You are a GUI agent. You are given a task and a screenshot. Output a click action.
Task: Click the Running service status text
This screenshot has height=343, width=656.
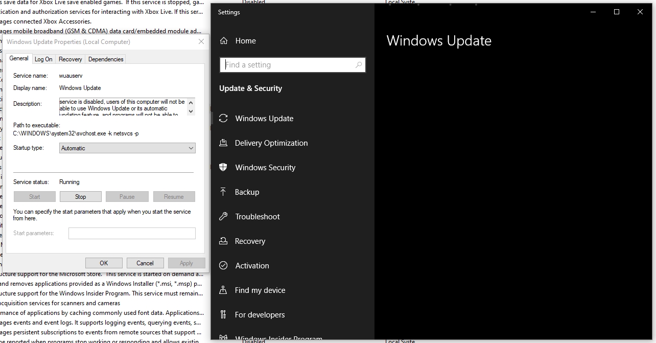[69, 182]
